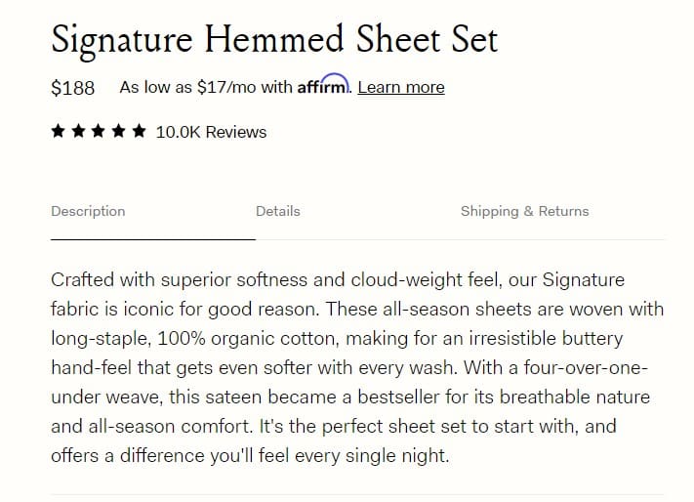Click the phrase four-over-one- in the description
The image size is (694, 502).
[x=586, y=368]
